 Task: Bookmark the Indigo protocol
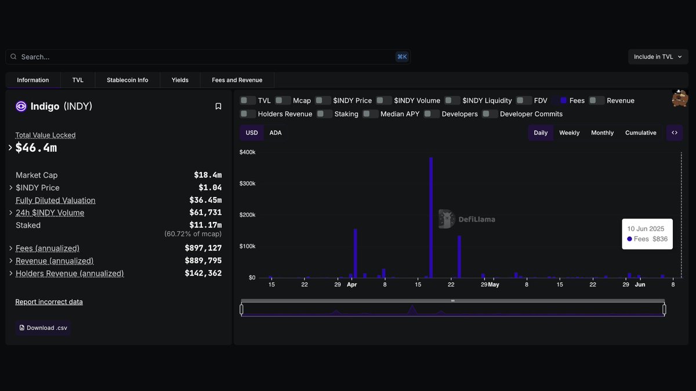point(218,107)
